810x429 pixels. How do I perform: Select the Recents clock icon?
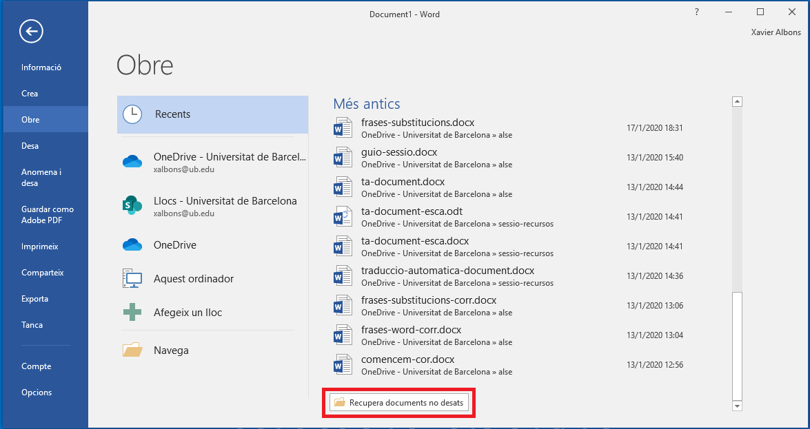click(132, 114)
